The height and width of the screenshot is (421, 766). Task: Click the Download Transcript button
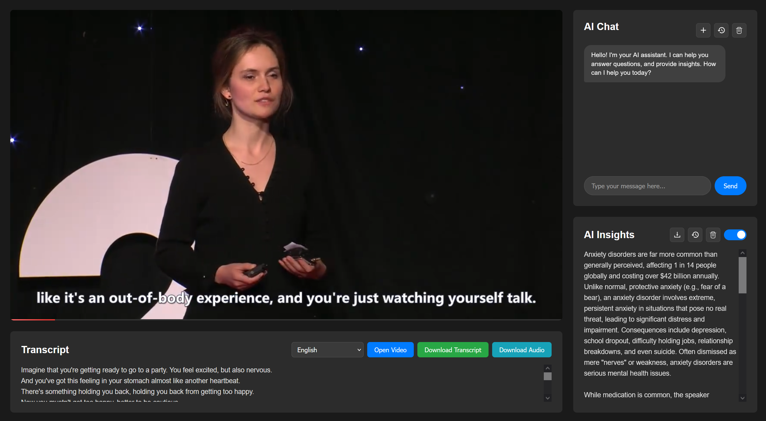[452, 350]
